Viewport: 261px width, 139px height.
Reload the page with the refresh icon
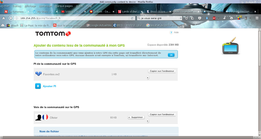(132, 18)
